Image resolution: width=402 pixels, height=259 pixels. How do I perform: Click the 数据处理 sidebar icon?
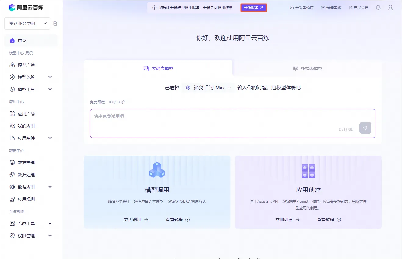coord(12,175)
